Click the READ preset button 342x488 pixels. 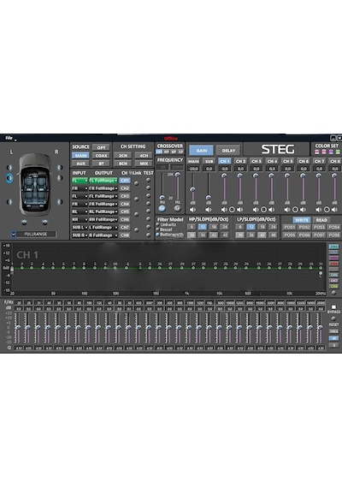(x=321, y=220)
